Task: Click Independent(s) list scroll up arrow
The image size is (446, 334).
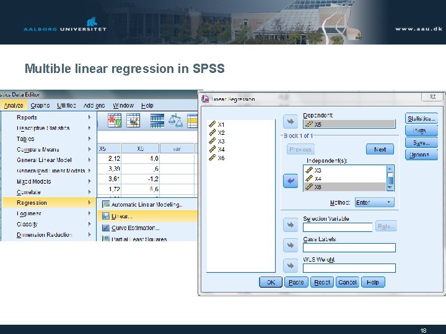Action: 390,169
